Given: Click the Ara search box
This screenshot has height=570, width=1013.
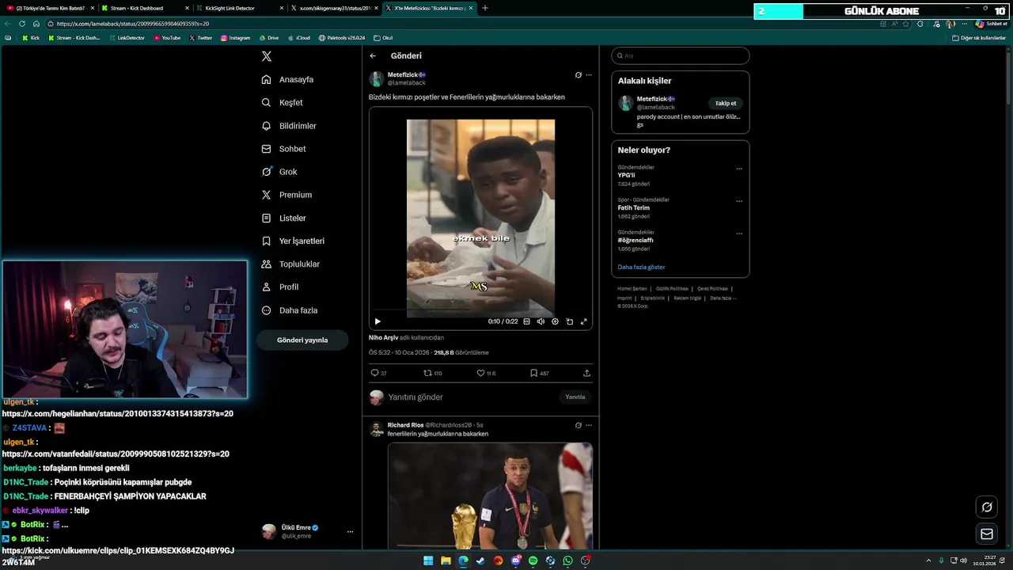Looking at the screenshot, I should [x=680, y=55].
